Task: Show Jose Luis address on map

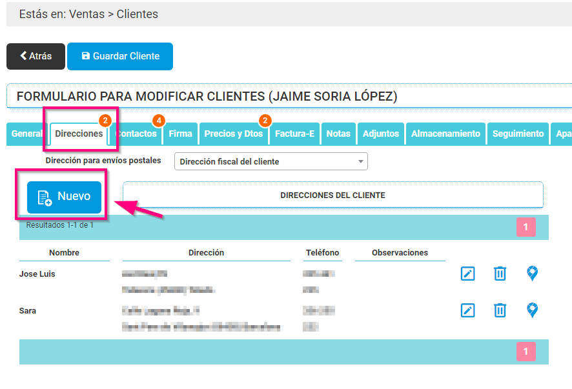Action: pyautogui.click(x=532, y=274)
